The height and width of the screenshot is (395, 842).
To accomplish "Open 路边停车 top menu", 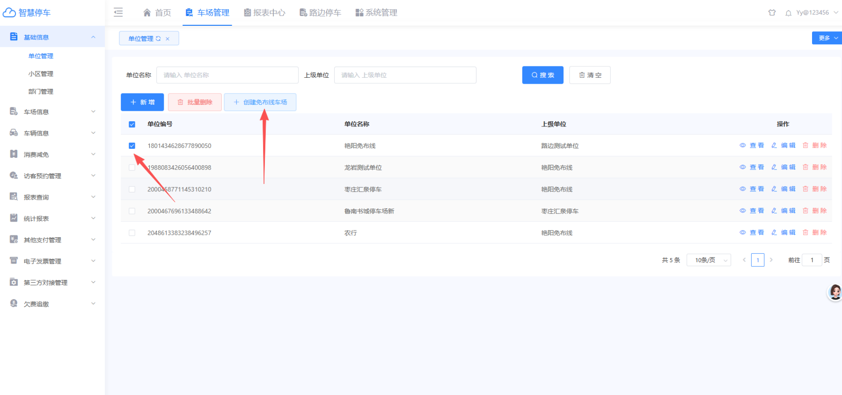I will point(321,13).
